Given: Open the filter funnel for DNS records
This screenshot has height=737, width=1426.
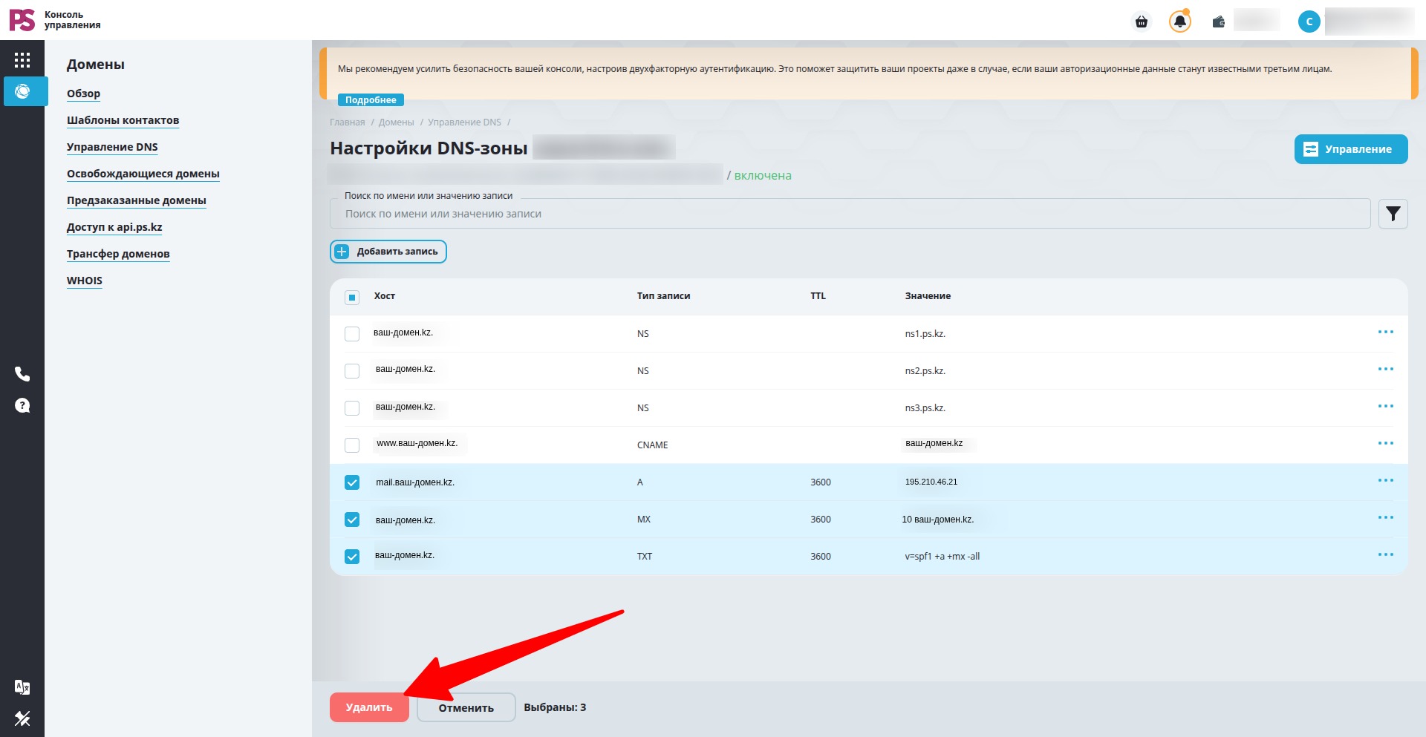Looking at the screenshot, I should (1393, 214).
